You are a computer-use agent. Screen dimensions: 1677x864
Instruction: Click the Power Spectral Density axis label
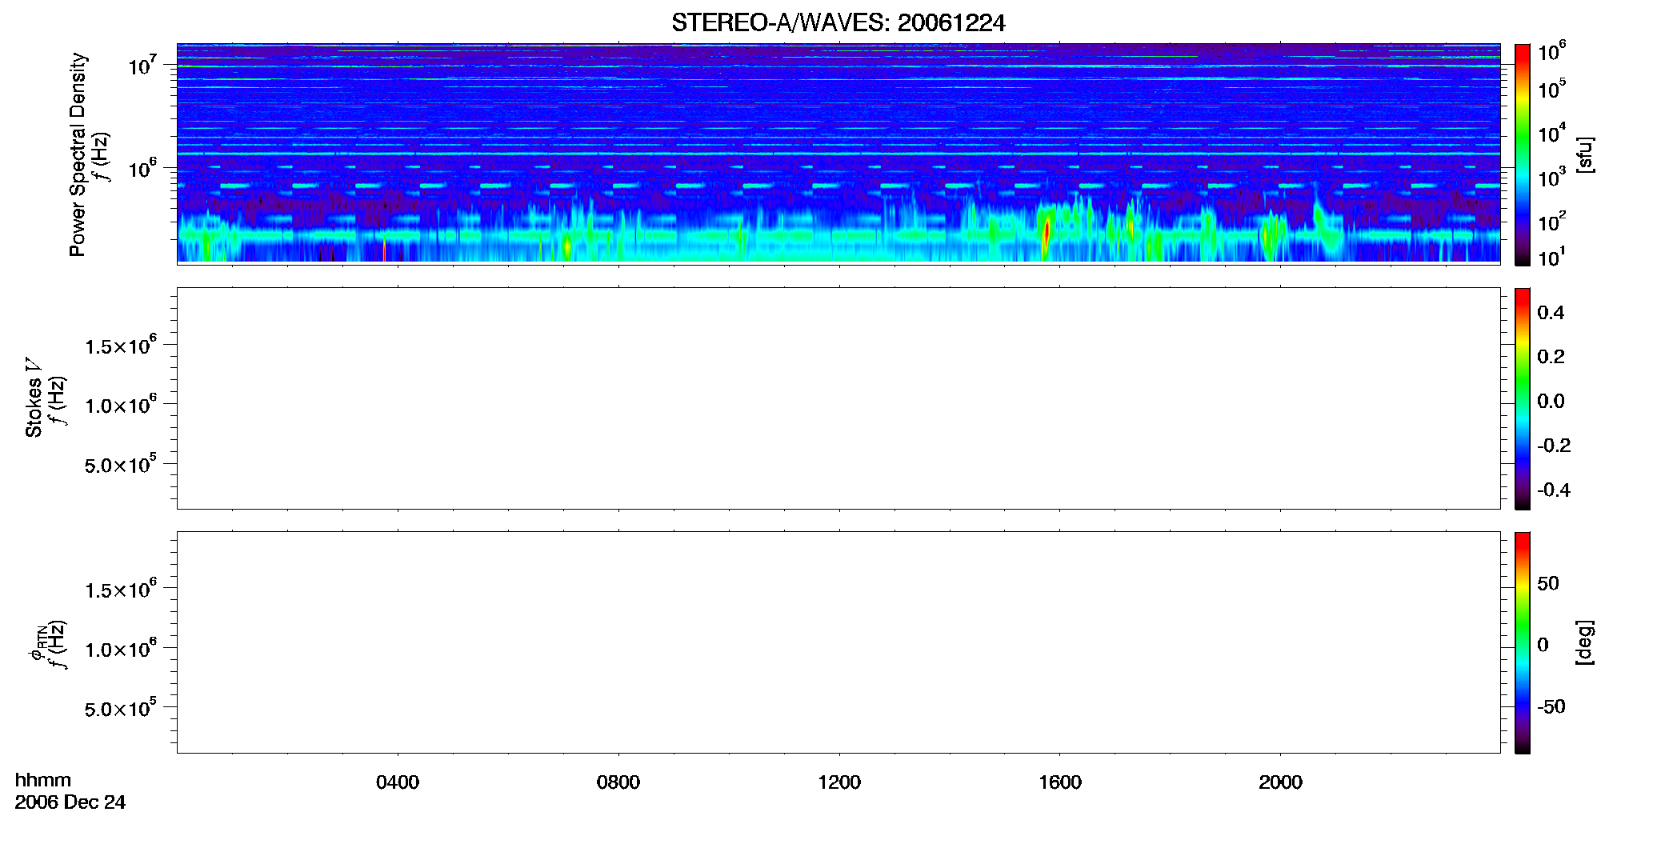(x=78, y=154)
